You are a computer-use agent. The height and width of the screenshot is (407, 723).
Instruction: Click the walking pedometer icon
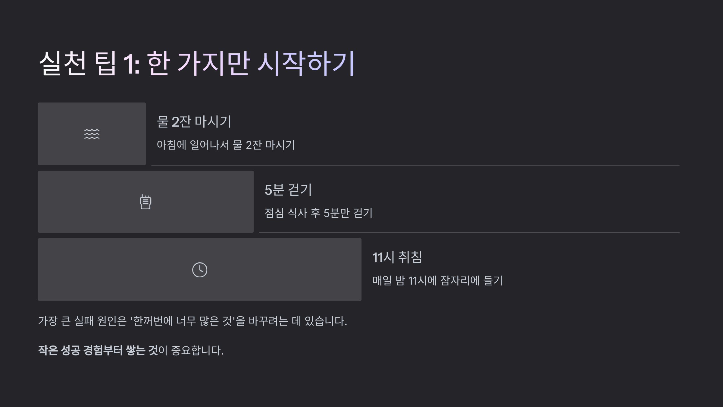(x=146, y=202)
